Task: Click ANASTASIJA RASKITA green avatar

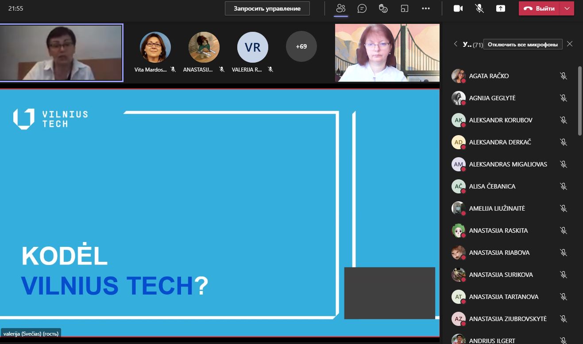Action: point(459,231)
